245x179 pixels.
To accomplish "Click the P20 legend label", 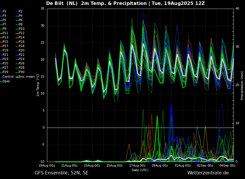I will (22, 51).
